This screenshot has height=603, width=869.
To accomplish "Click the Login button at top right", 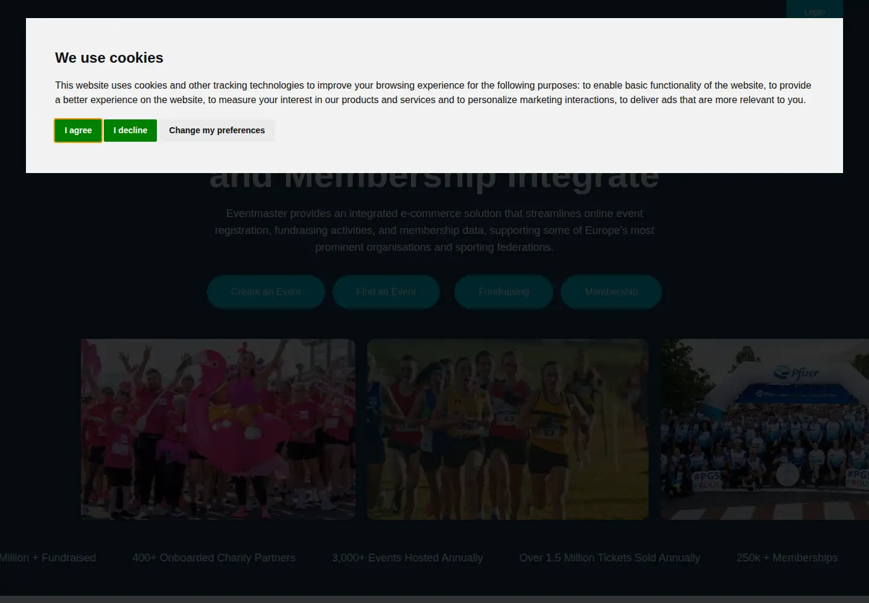I will pyautogui.click(x=814, y=10).
